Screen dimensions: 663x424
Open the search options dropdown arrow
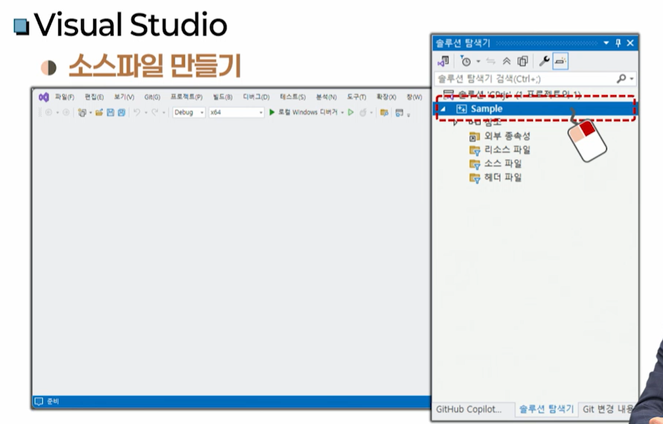click(631, 79)
